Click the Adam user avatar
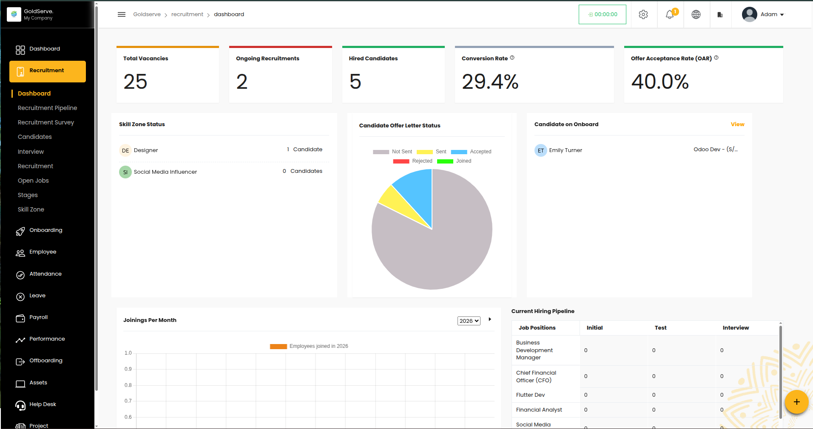Image resolution: width=813 pixels, height=429 pixels. click(x=749, y=14)
